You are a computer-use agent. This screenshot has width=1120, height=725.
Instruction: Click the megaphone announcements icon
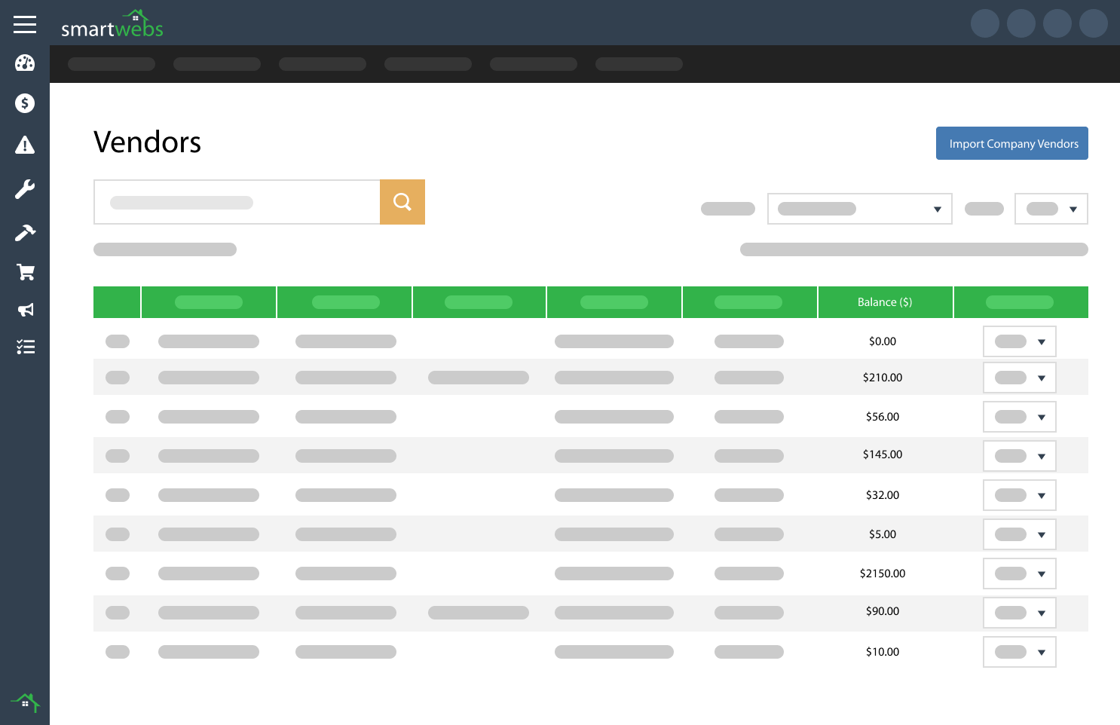click(26, 310)
